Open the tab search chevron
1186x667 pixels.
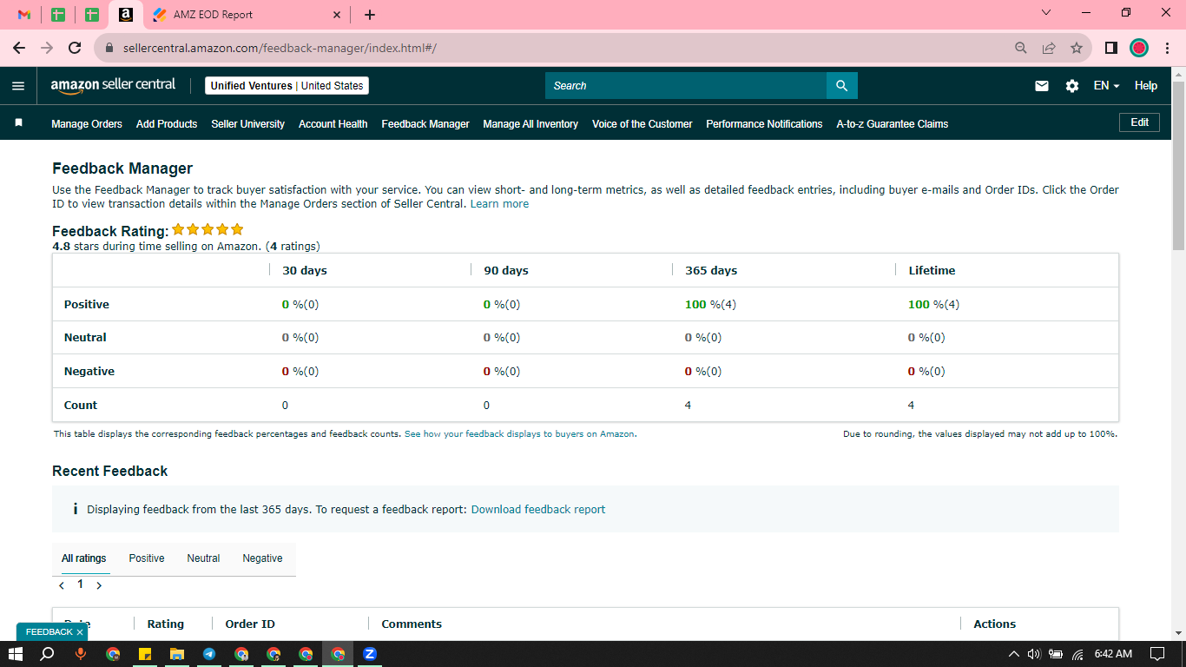pos(1046,13)
